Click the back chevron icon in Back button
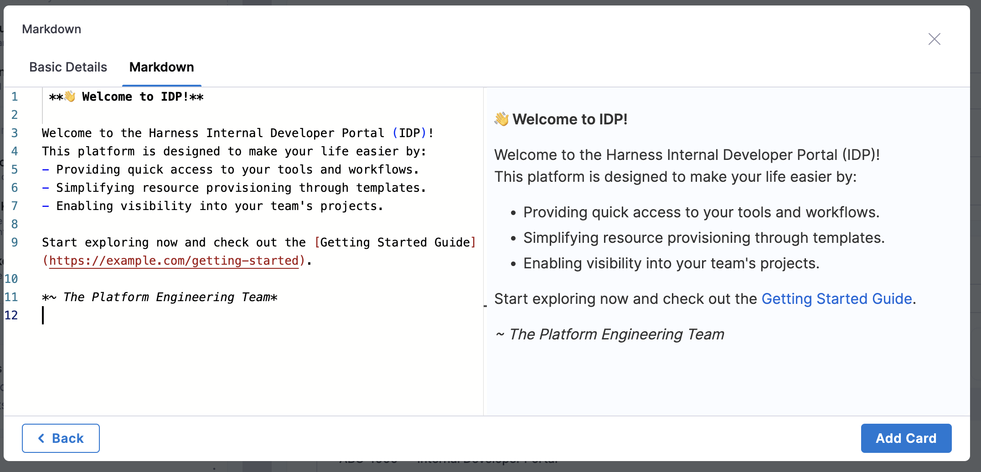 [41, 438]
